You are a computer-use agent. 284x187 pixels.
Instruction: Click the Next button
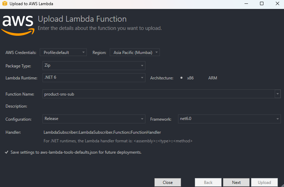point(236,183)
